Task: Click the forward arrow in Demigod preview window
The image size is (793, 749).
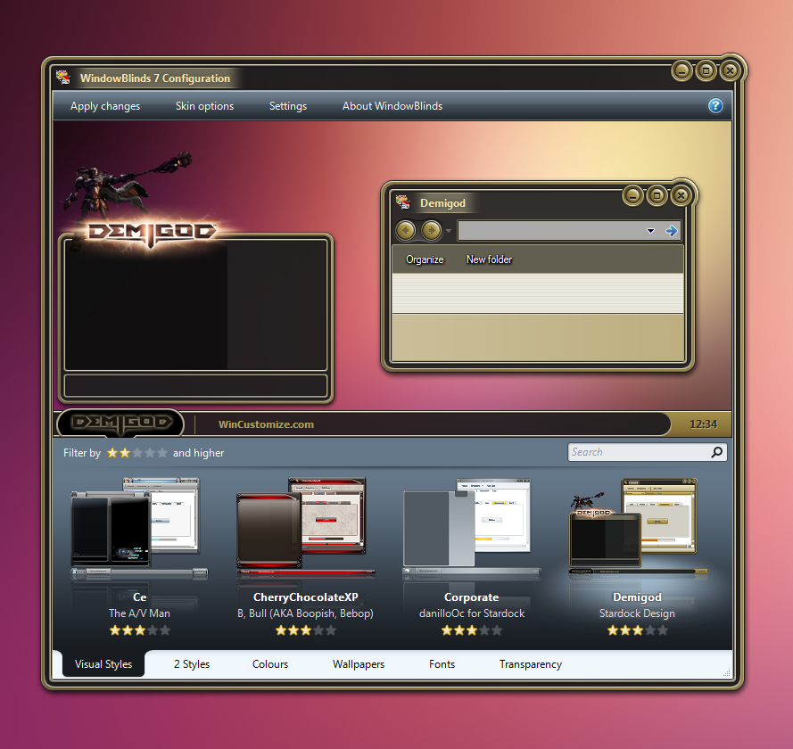Action: 431,230
